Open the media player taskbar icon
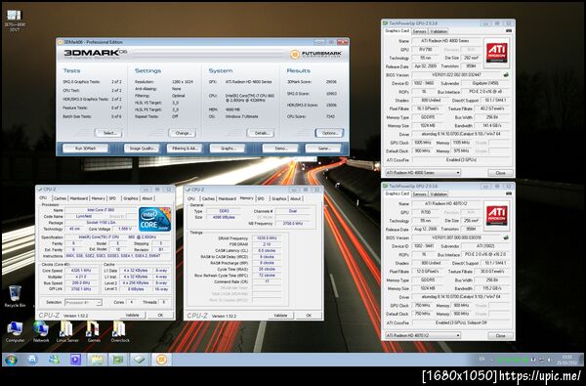Viewport: 586px width, 386px height. pos(75,360)
